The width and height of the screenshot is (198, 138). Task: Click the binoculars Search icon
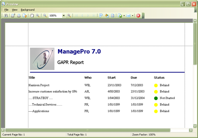(6, 16)
